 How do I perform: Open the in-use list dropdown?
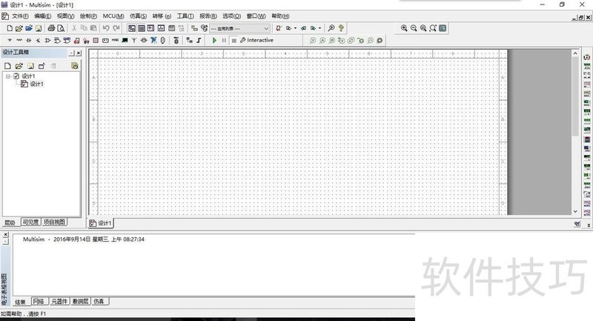pyautogui.click(x=239, y=28)
